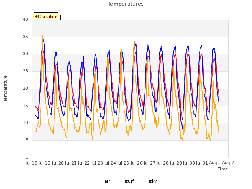
Task: Click the 0 y-axis tick label
Action: click(x=27, y=157)
